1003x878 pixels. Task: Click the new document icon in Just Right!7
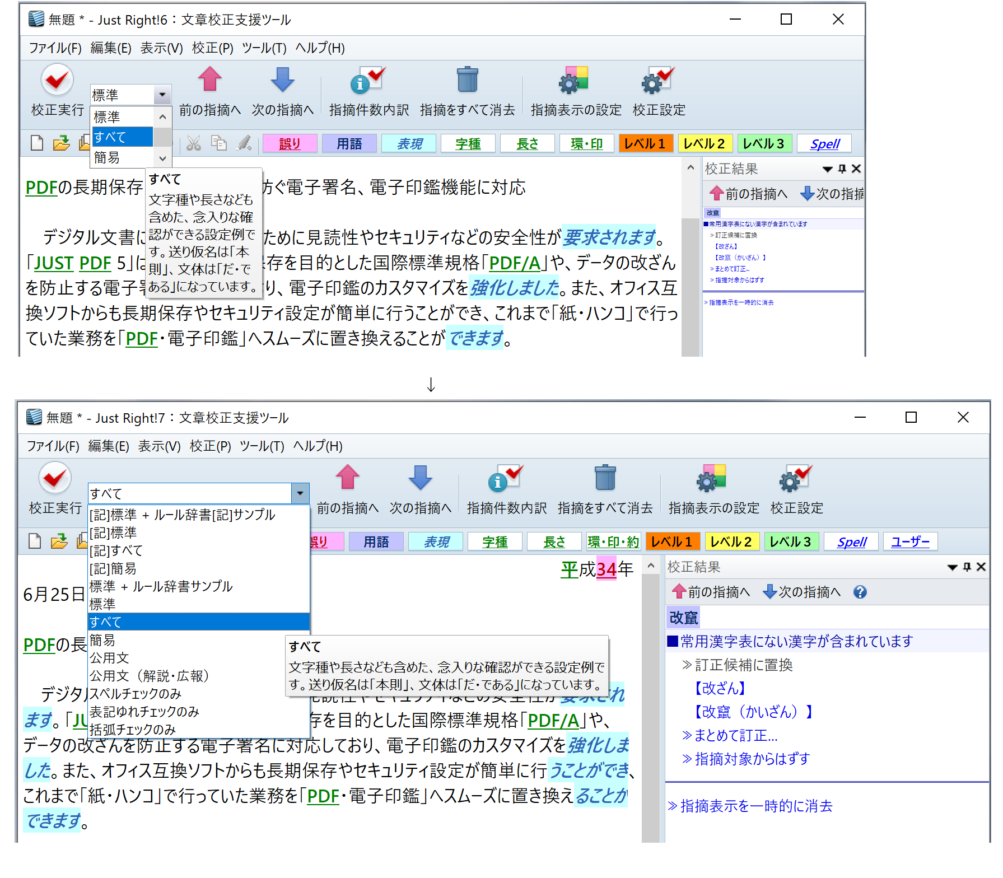(35, 541)
